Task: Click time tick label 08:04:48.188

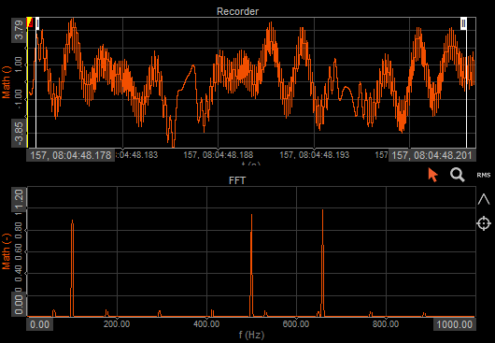Action: pos(219,155)
